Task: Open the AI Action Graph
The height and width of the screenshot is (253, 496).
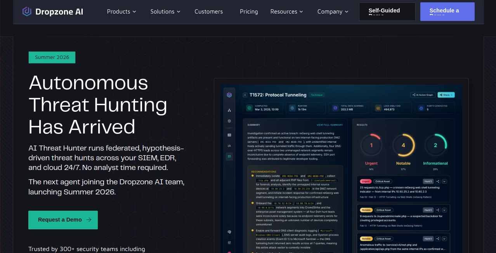Action: coord(423,95)
